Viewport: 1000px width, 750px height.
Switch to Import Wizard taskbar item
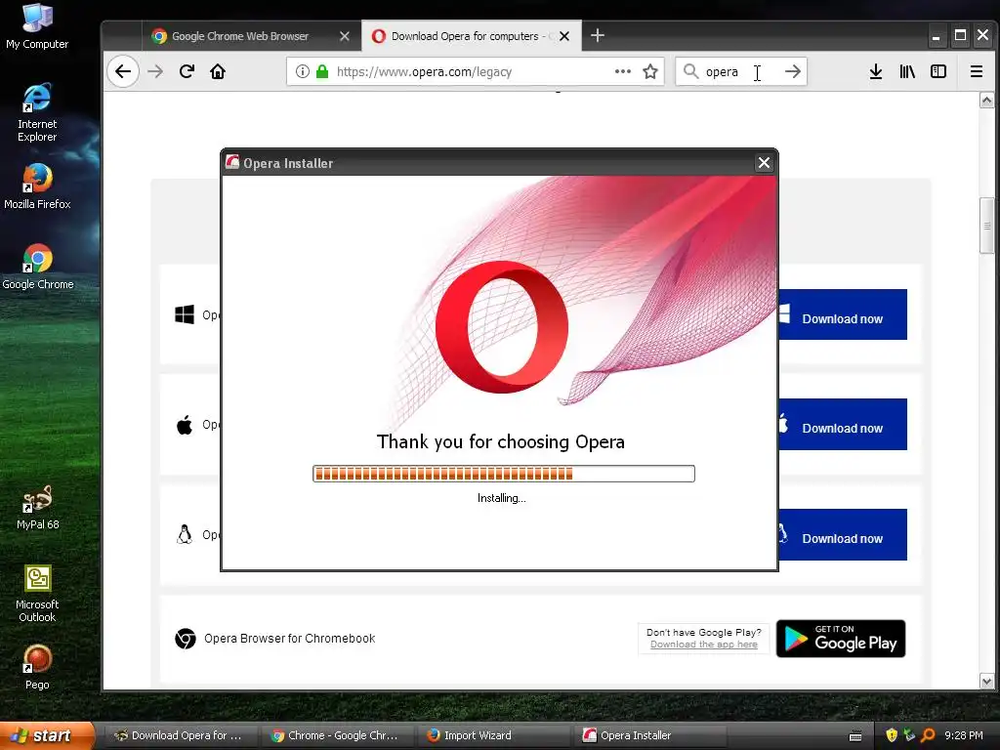point(493,735)
